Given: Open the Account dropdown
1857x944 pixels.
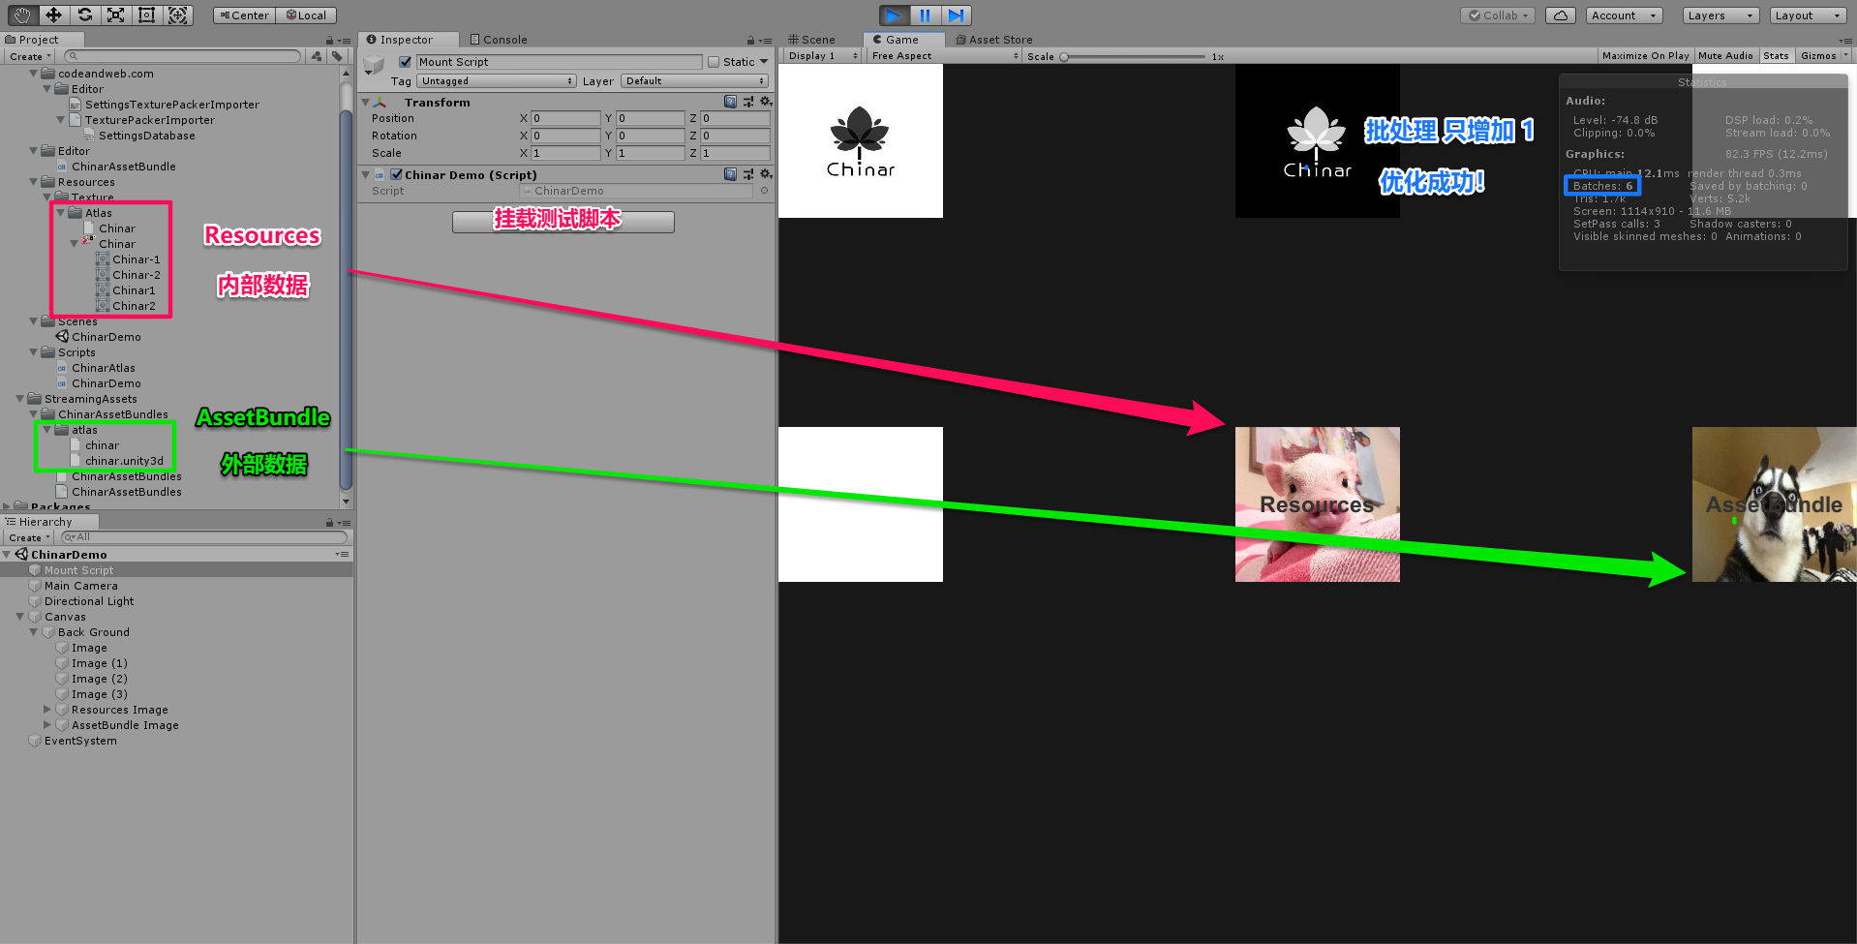Looking at the screenshot, I should pos(1624,15).
